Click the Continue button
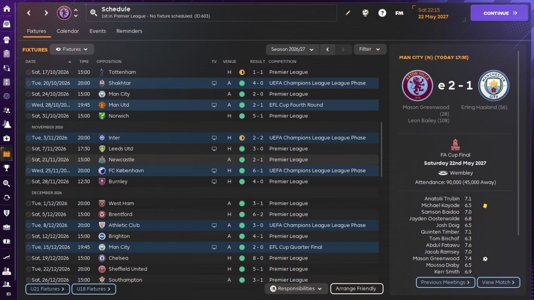Viewport: 534px width, 300px height. [x=499, y=13]
